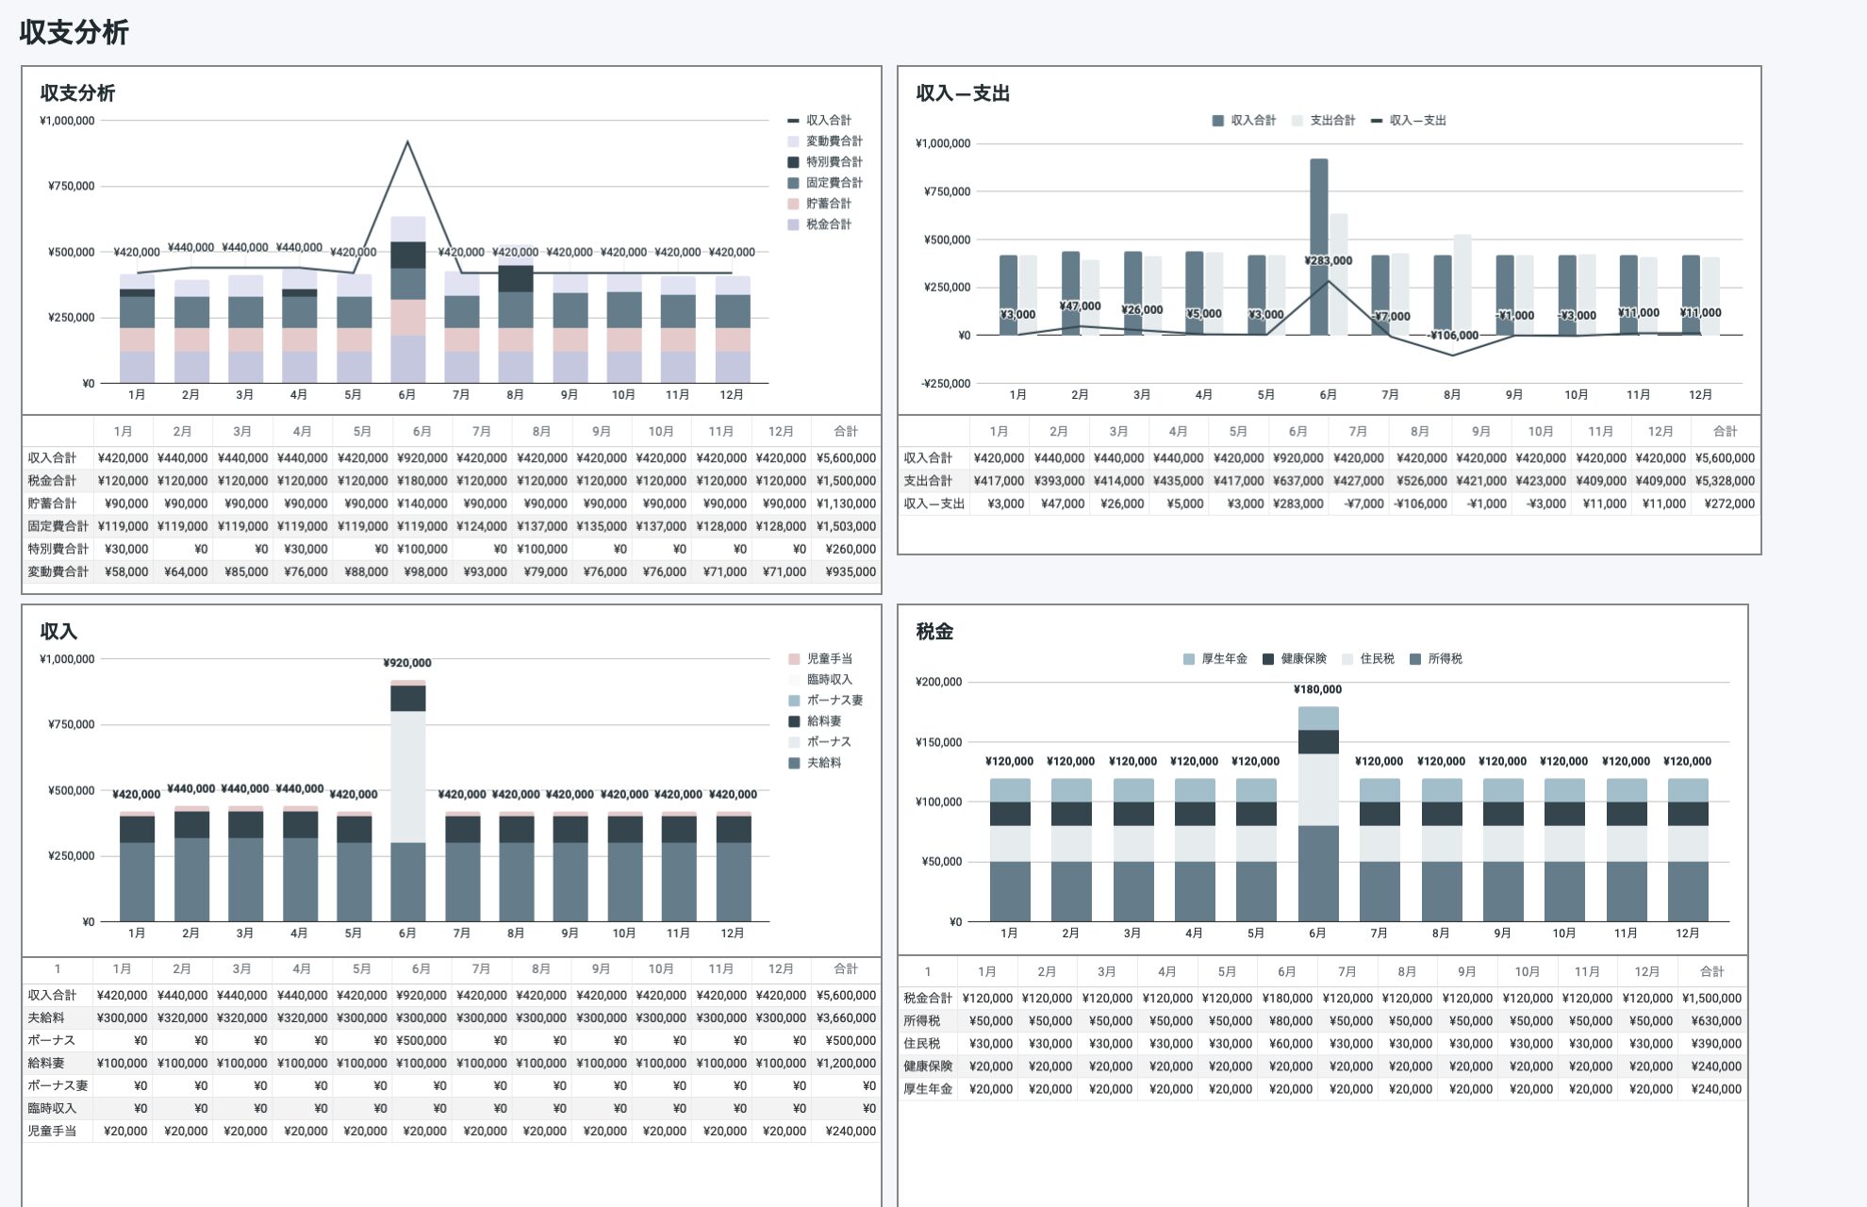Click the June bar in 収入 chart
1867x1207 pixels.
(407, 802)
